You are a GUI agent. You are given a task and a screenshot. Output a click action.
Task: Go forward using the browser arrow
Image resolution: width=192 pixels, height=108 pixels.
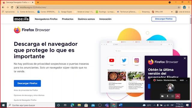click(7, 7)
